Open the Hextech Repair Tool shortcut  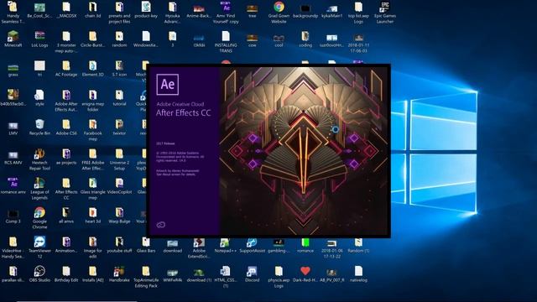[x=39, y=159]
